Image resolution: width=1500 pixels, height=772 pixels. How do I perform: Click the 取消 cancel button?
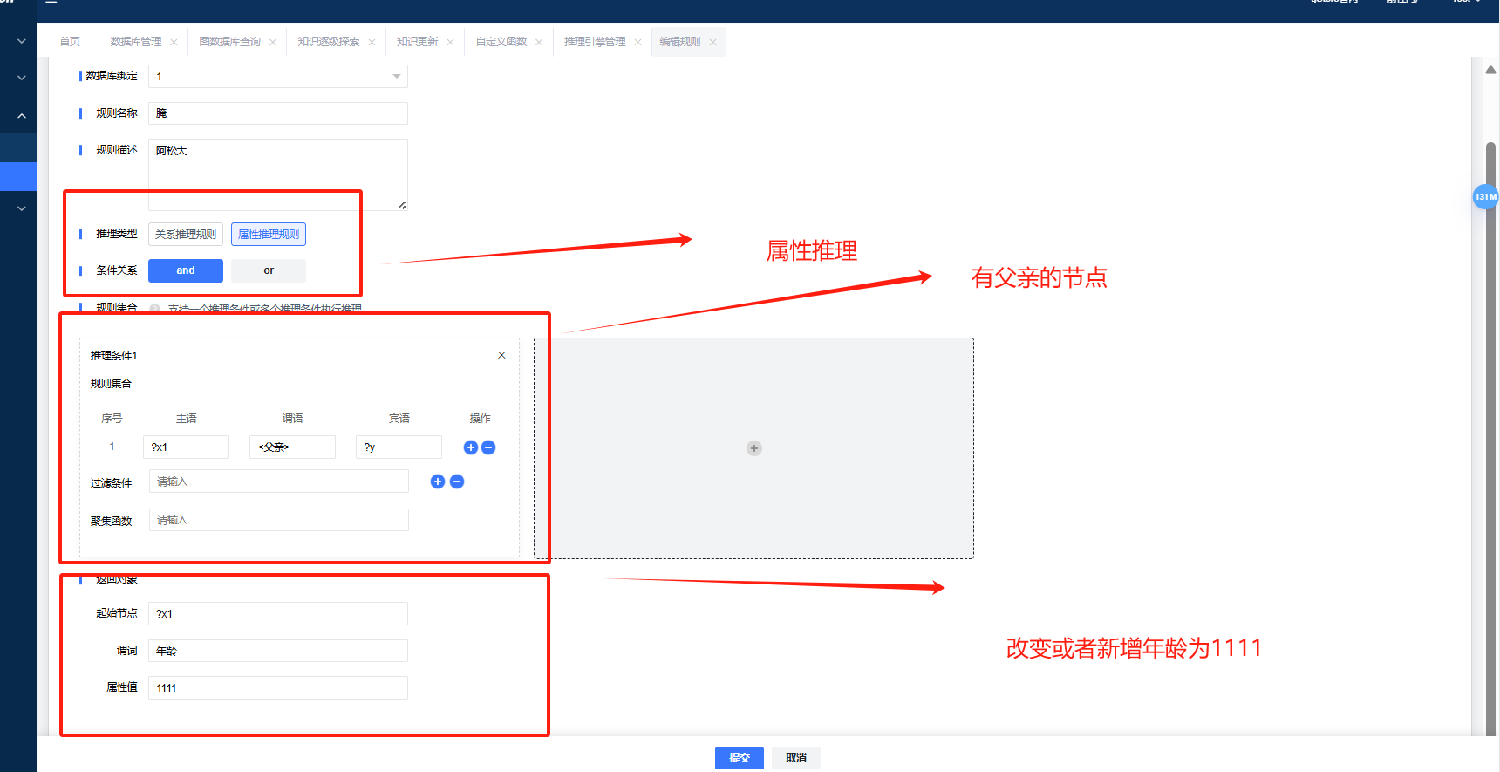[x=795, y=757]
